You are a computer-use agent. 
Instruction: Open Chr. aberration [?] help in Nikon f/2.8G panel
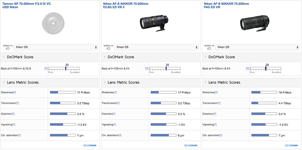(x=120, y=135)
